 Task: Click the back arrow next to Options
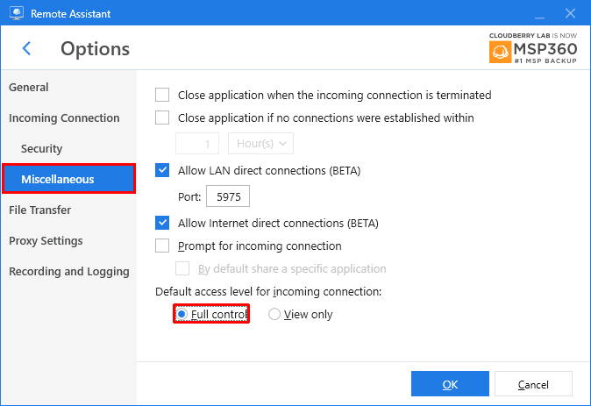pyautogui.click(x=27, y=48)
